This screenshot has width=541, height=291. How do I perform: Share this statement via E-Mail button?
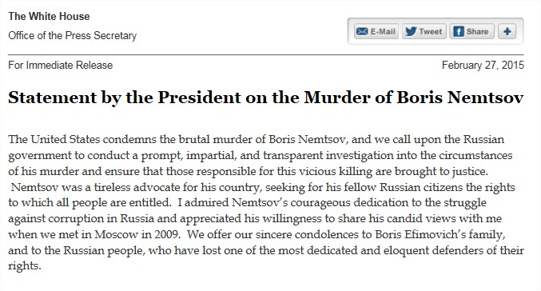coord(376,31)
